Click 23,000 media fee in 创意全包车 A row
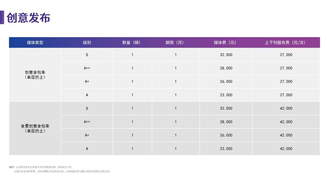329x185 pixels. (x=226, y=95)
